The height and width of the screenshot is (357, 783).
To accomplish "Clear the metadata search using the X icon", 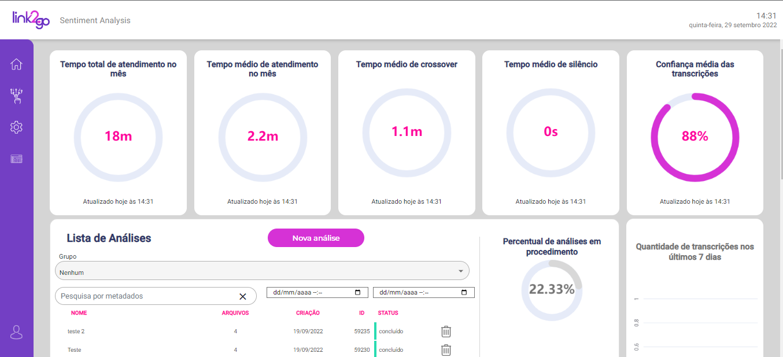I will [x=243, y=296].
